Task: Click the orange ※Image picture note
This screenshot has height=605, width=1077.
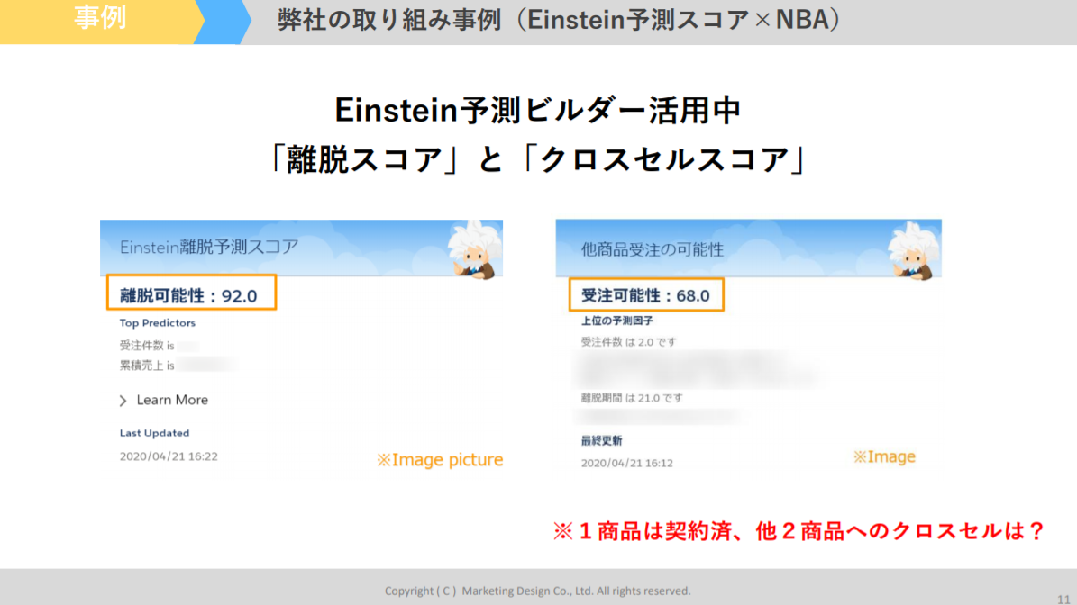Action: click(x=439, y=460)
